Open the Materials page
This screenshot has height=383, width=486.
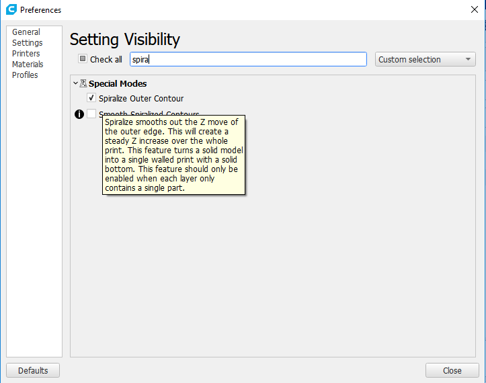[28, 65]
